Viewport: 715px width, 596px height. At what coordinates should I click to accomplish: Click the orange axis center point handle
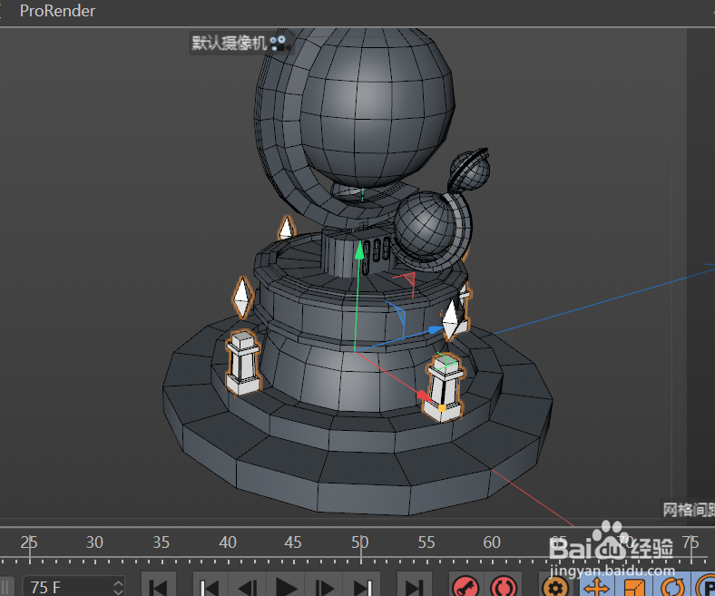pyautogui.click(x=441, y=407)
